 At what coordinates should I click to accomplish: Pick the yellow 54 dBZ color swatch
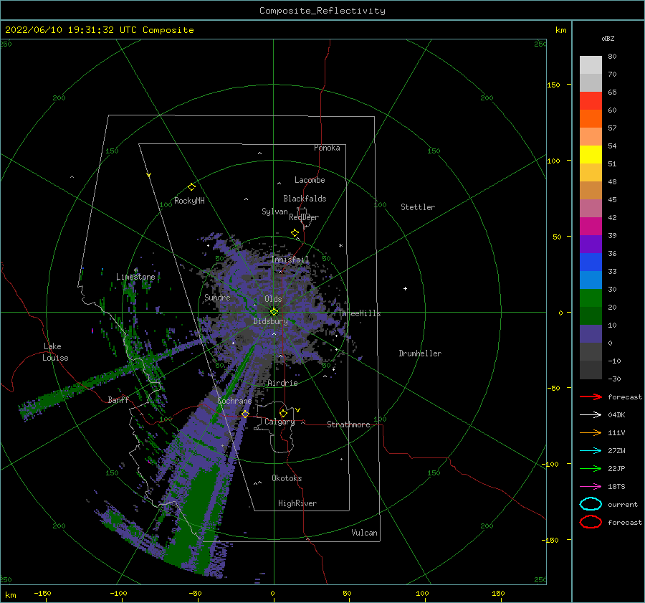click(591, 155)
